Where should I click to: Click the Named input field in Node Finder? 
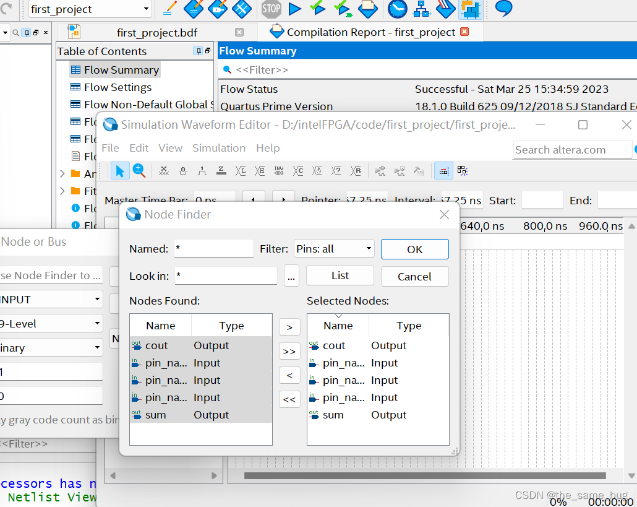click(x=214, y=249)
